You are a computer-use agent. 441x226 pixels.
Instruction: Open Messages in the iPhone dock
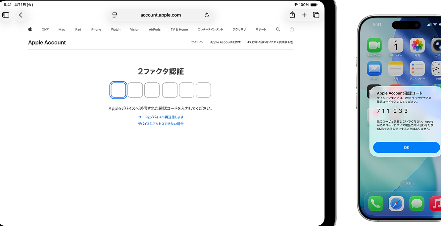417,204
